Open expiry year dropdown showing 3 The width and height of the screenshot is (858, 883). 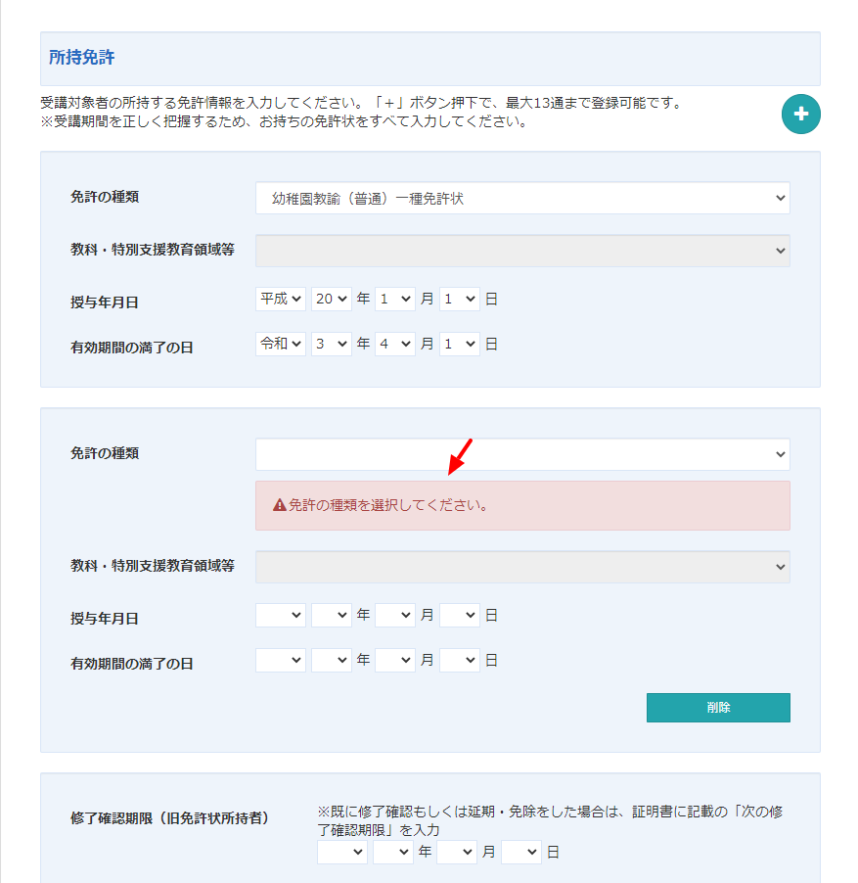[331, 344]
